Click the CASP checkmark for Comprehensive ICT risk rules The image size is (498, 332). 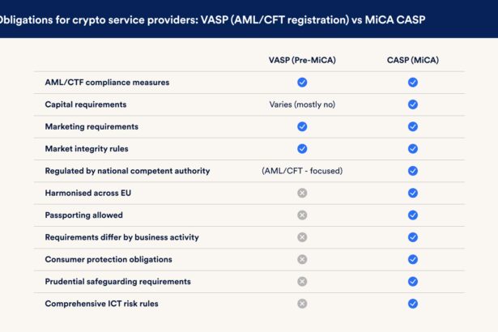click(x=412, y=304)
